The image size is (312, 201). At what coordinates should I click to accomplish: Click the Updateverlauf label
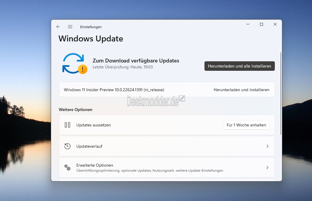89,146
